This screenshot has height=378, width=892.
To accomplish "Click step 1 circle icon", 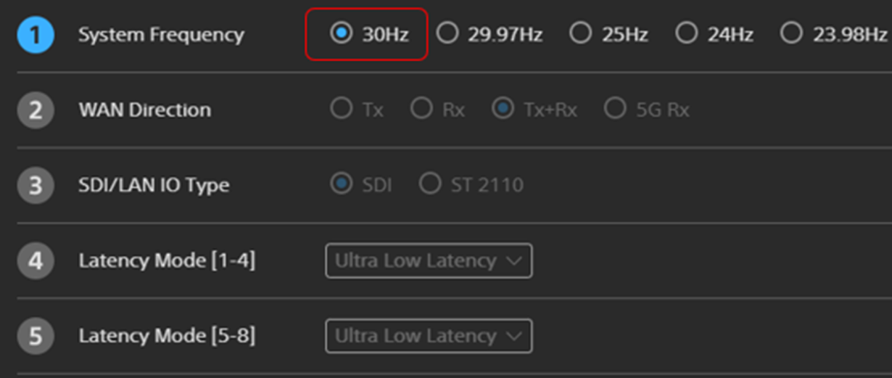I will click(x=36, y=35).
